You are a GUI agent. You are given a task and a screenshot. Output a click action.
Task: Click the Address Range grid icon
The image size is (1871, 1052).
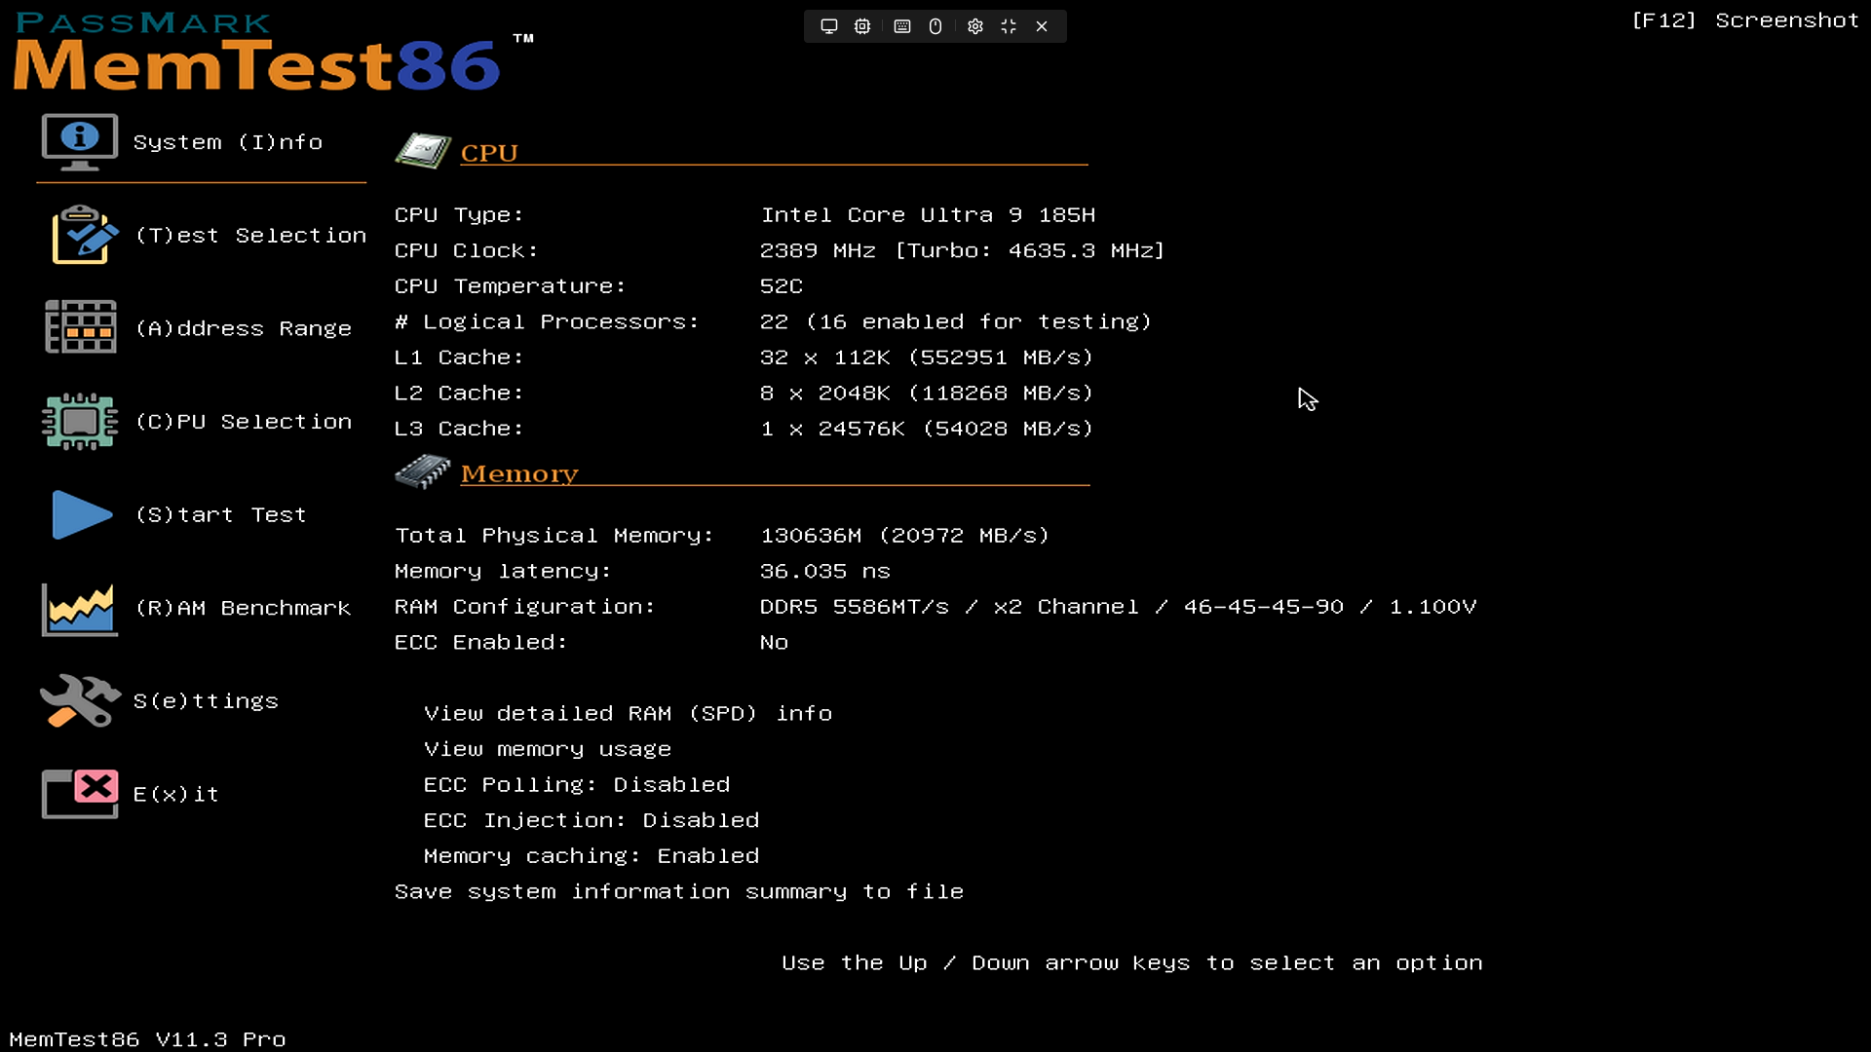click(80, 327)
